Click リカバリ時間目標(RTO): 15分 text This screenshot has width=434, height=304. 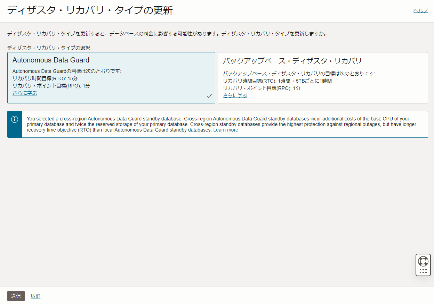pyautogui.click(x=45, y=78)
